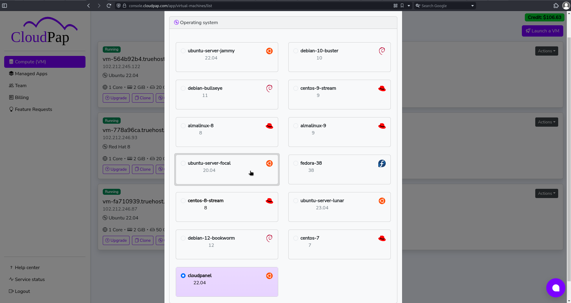Open the Compute (VM) sidebar section

[45, 62]
